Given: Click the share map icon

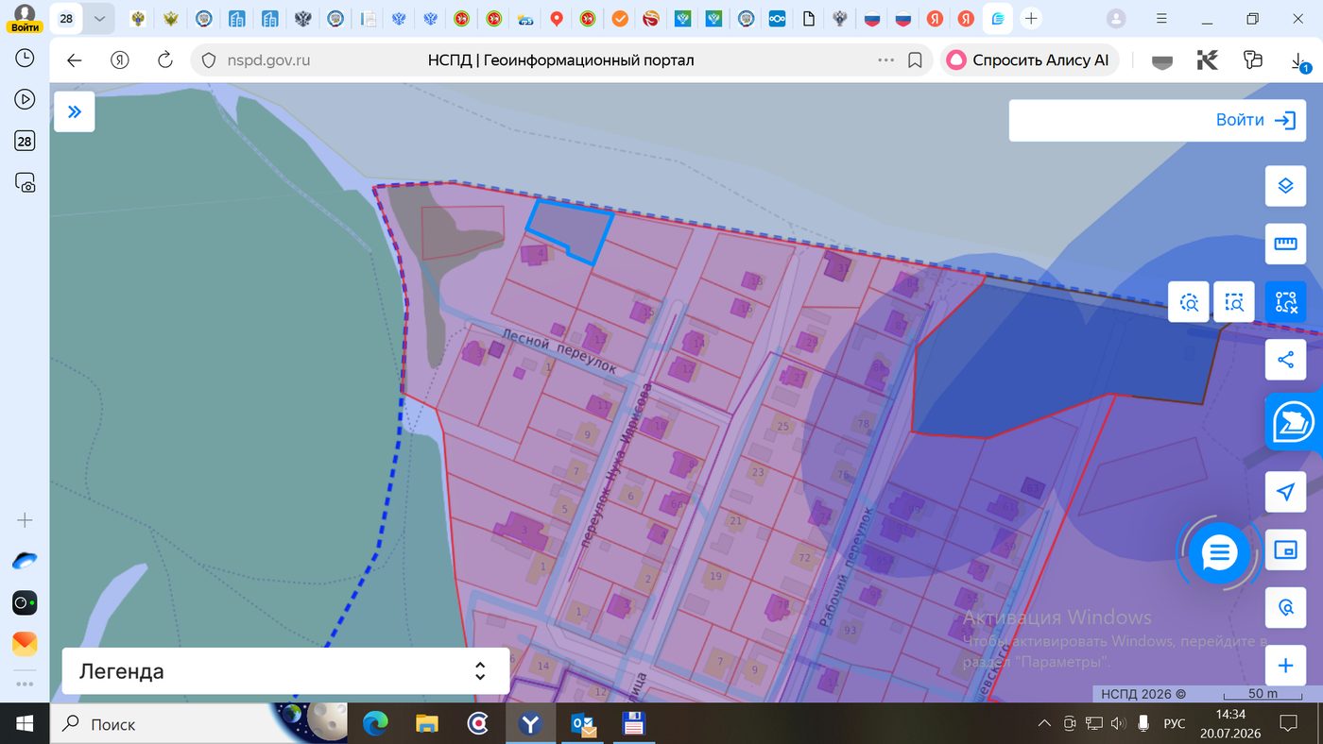Looking at the screenshot, I should pyautogui.click(x=1285, y=360).
